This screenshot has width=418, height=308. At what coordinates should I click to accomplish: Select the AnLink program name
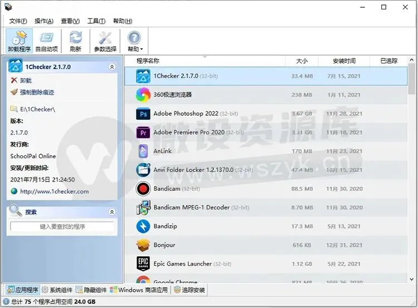coord(163,151)
